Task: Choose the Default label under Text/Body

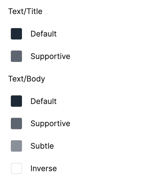Action: pos(44,101)
